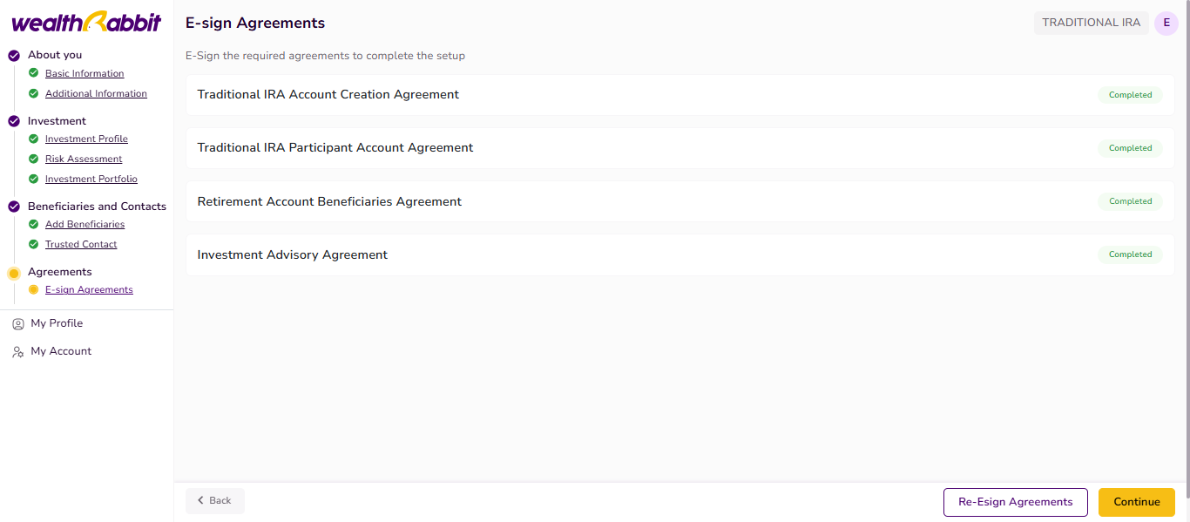Open the Trusted Contact step
This screenshot has height=522, width=1190.
81,245
